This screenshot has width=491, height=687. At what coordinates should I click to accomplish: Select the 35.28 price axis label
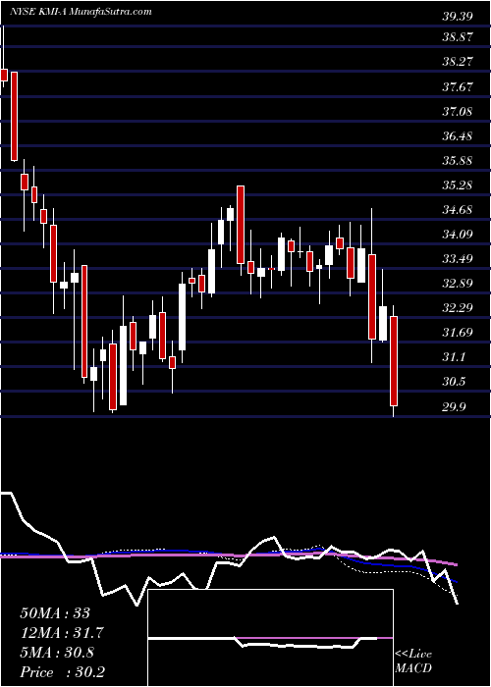(x=458, y=185)
